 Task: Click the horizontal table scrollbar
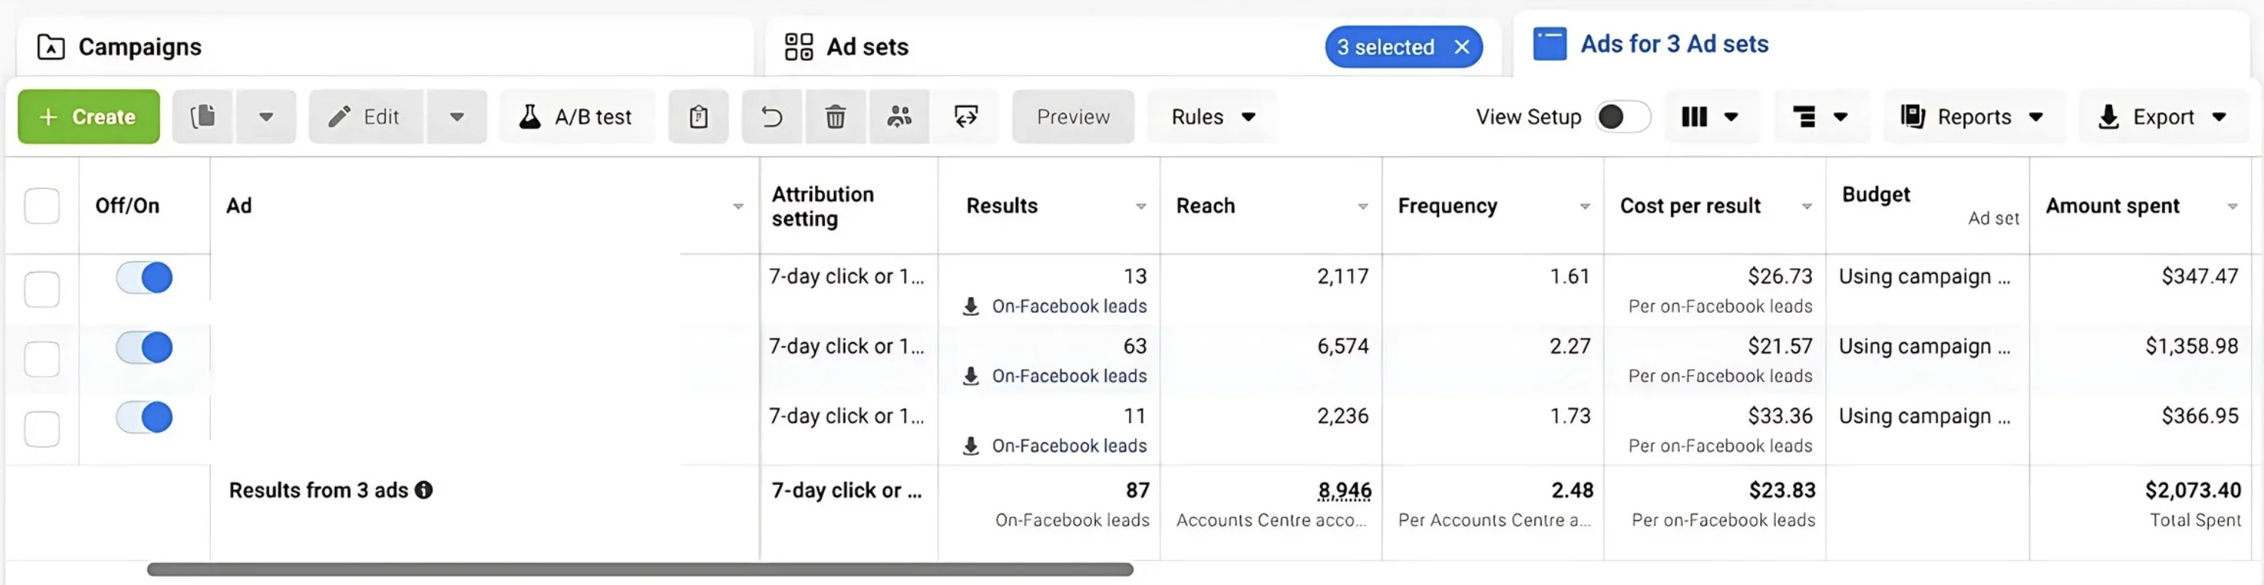(x=640, y=569)
